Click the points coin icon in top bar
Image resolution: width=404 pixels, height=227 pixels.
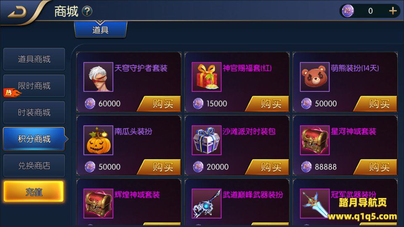point(348,11)
